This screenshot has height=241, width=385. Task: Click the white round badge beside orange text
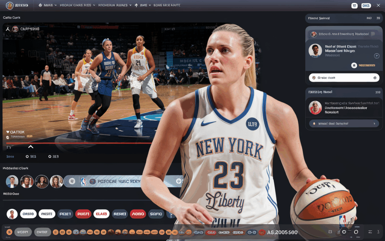[354, 65]
